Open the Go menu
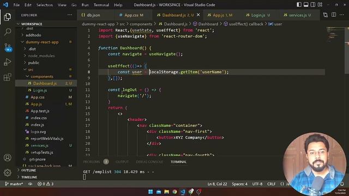 click(x=74, y=5)
